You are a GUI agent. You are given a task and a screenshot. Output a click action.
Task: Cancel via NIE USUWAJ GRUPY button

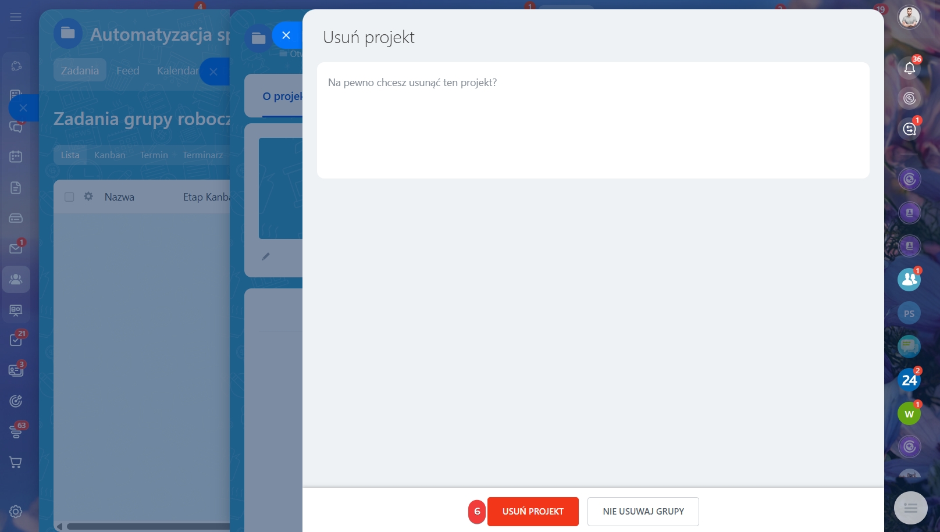[643, 512]
